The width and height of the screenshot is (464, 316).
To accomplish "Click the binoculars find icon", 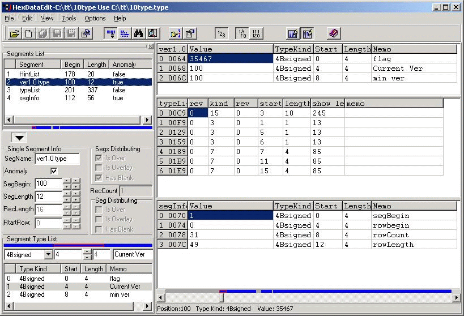I will pyautogui.click(x=138, y=34).
